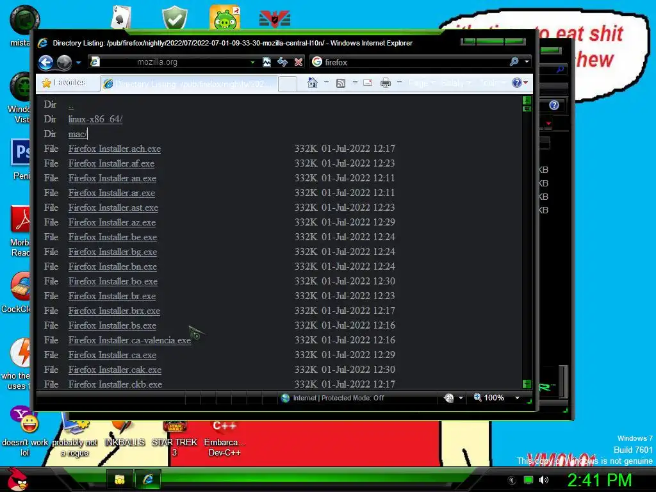Image resolution: width=656 pixels, height=492 pixels.
Task: Expand the zoom level dropdown arrow
Action: pyautogui.click(x=517, y=398)
